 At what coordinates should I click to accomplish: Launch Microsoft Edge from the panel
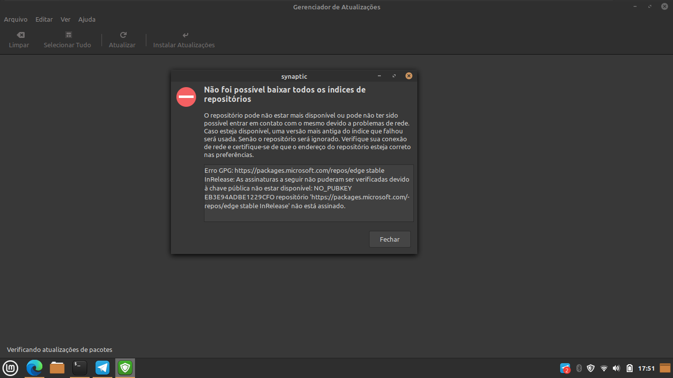[x=34, y=368]
